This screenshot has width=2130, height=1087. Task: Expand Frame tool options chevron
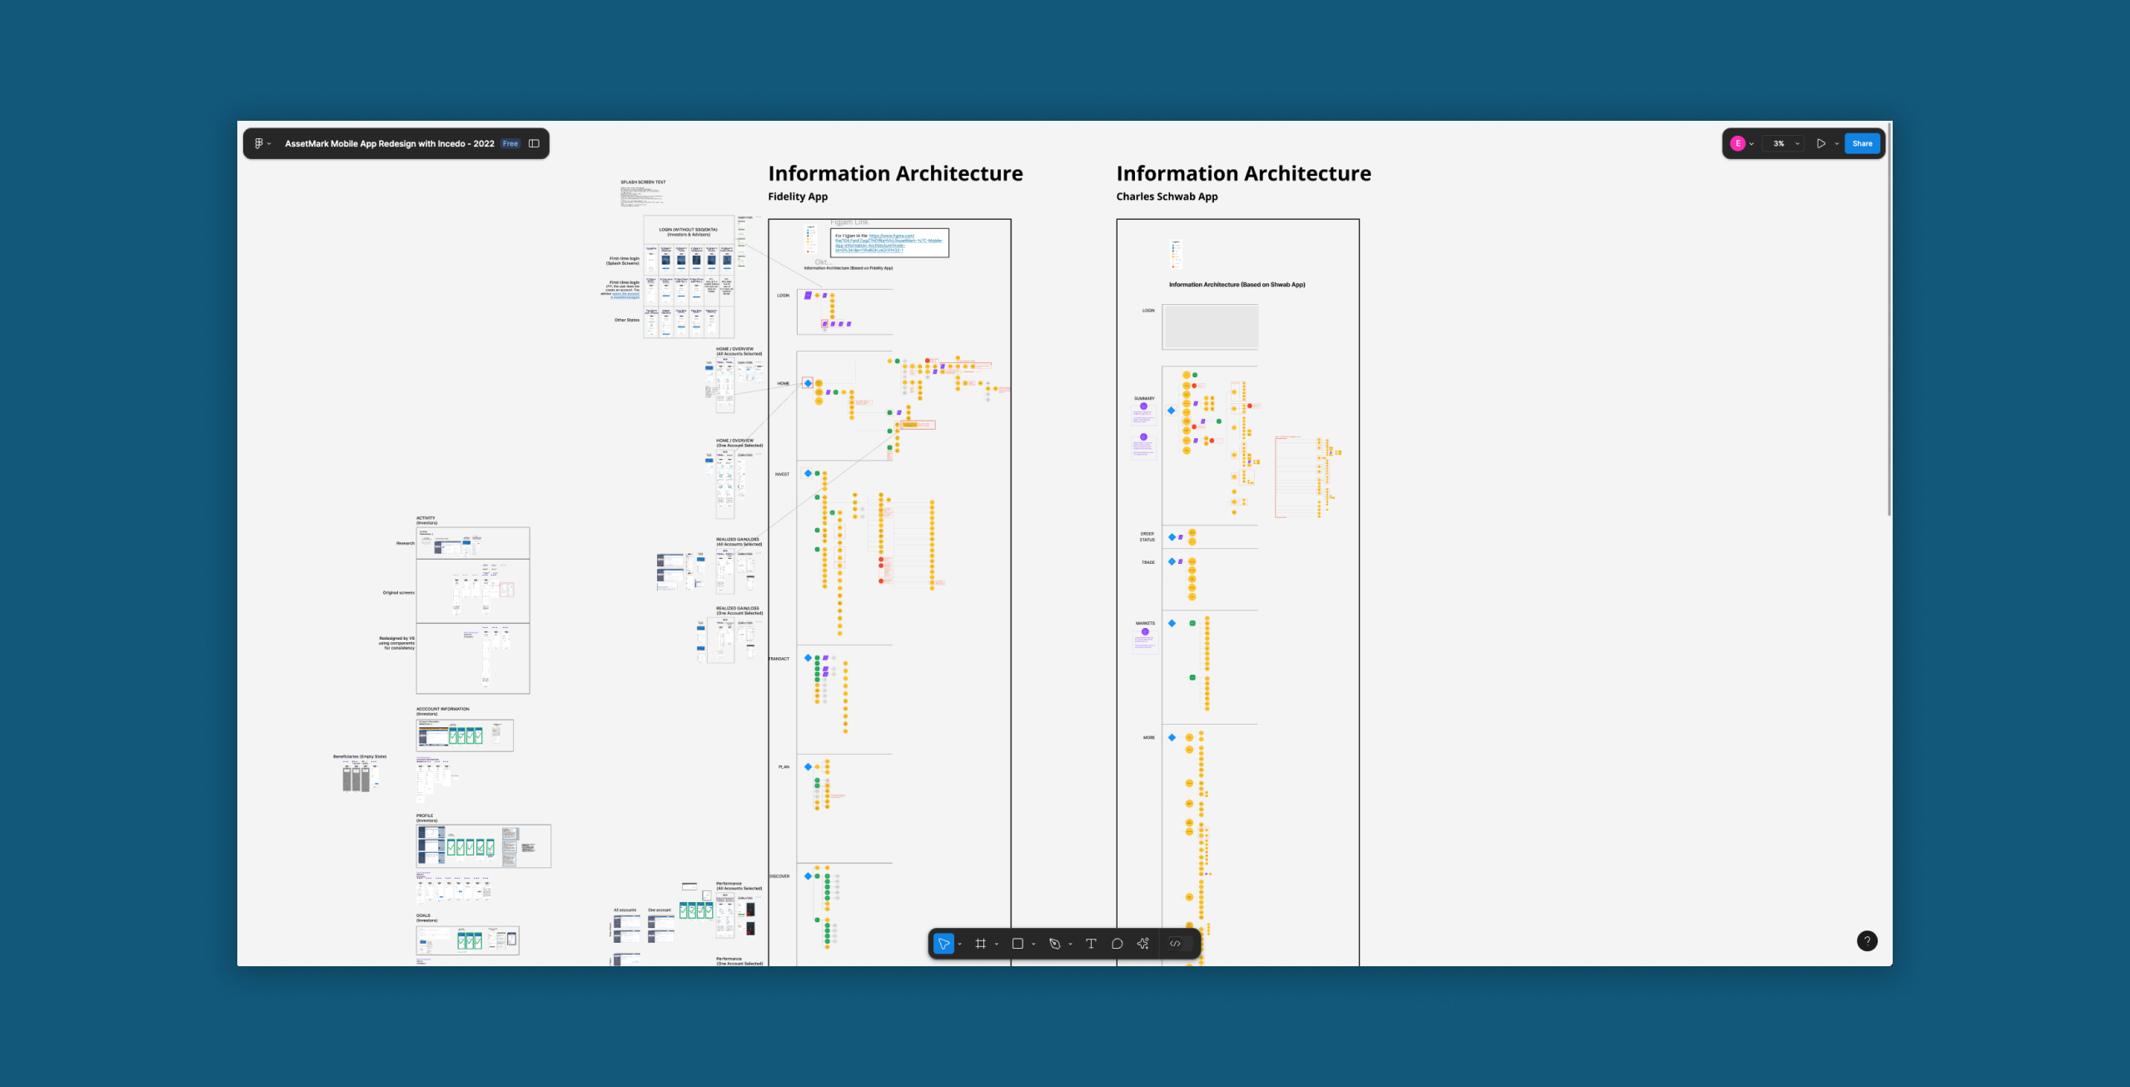(x=997, y=945)
